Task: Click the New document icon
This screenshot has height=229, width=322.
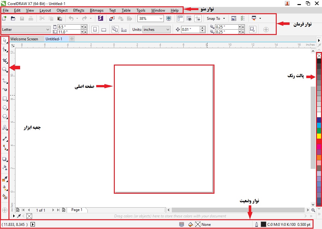Action: (x=4, y=19)
